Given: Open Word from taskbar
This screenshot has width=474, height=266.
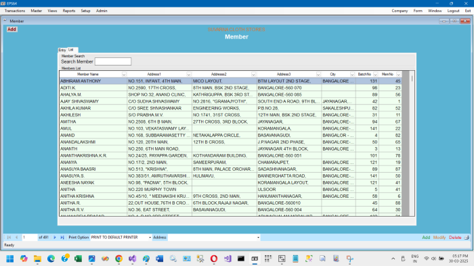Looking at the screenshot, I should tap(160, 259).
